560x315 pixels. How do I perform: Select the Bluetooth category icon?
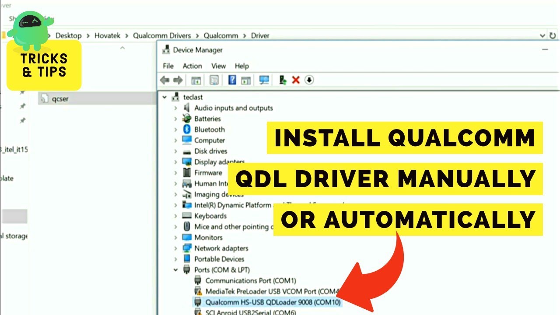pos(187,129)
